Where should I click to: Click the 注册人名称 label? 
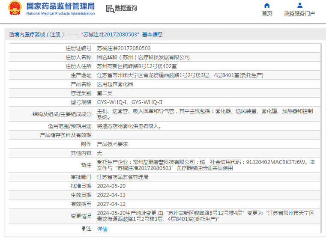point(78,57)
